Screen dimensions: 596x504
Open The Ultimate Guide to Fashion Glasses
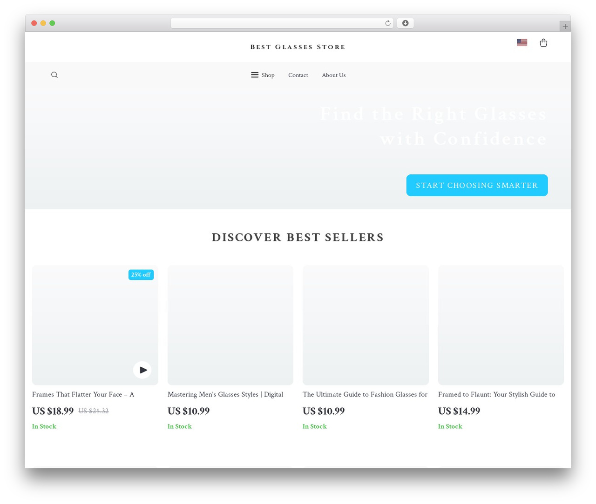tap(365, 394)
